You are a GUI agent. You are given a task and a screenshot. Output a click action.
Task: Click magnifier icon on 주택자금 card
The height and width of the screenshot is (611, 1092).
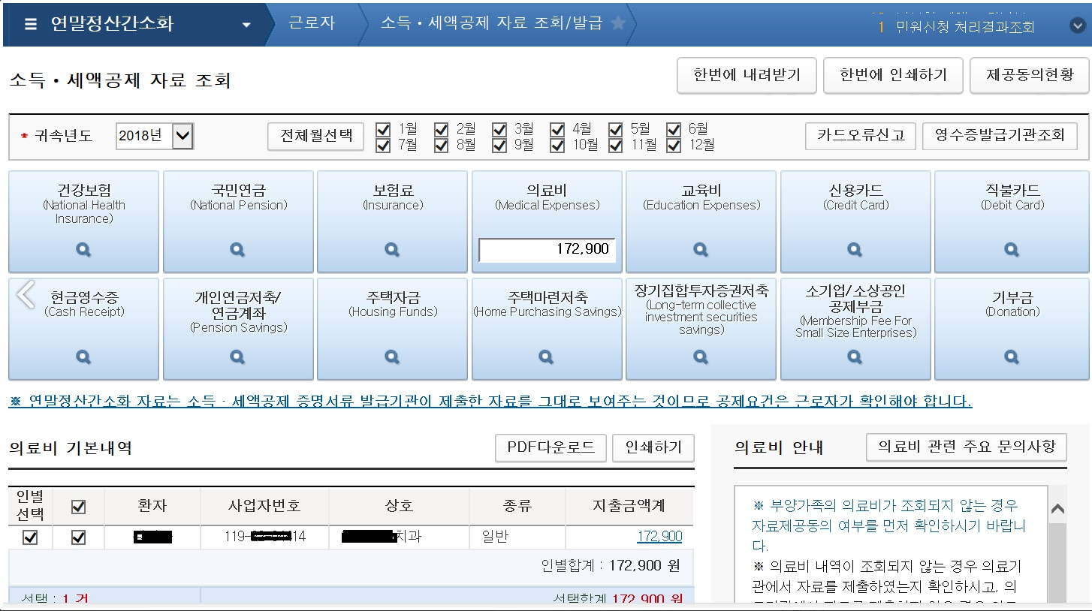click(391, 357)
